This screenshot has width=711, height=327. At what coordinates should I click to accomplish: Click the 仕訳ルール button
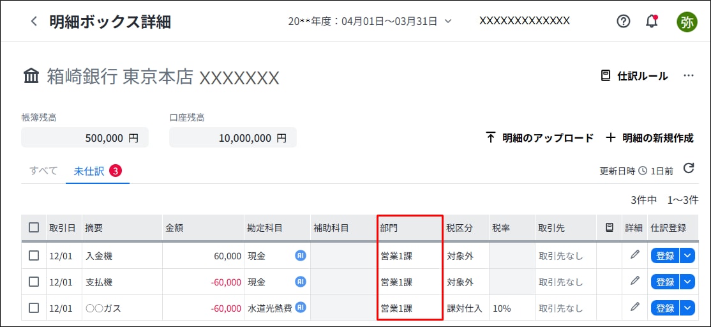click(x=634, y=76)
